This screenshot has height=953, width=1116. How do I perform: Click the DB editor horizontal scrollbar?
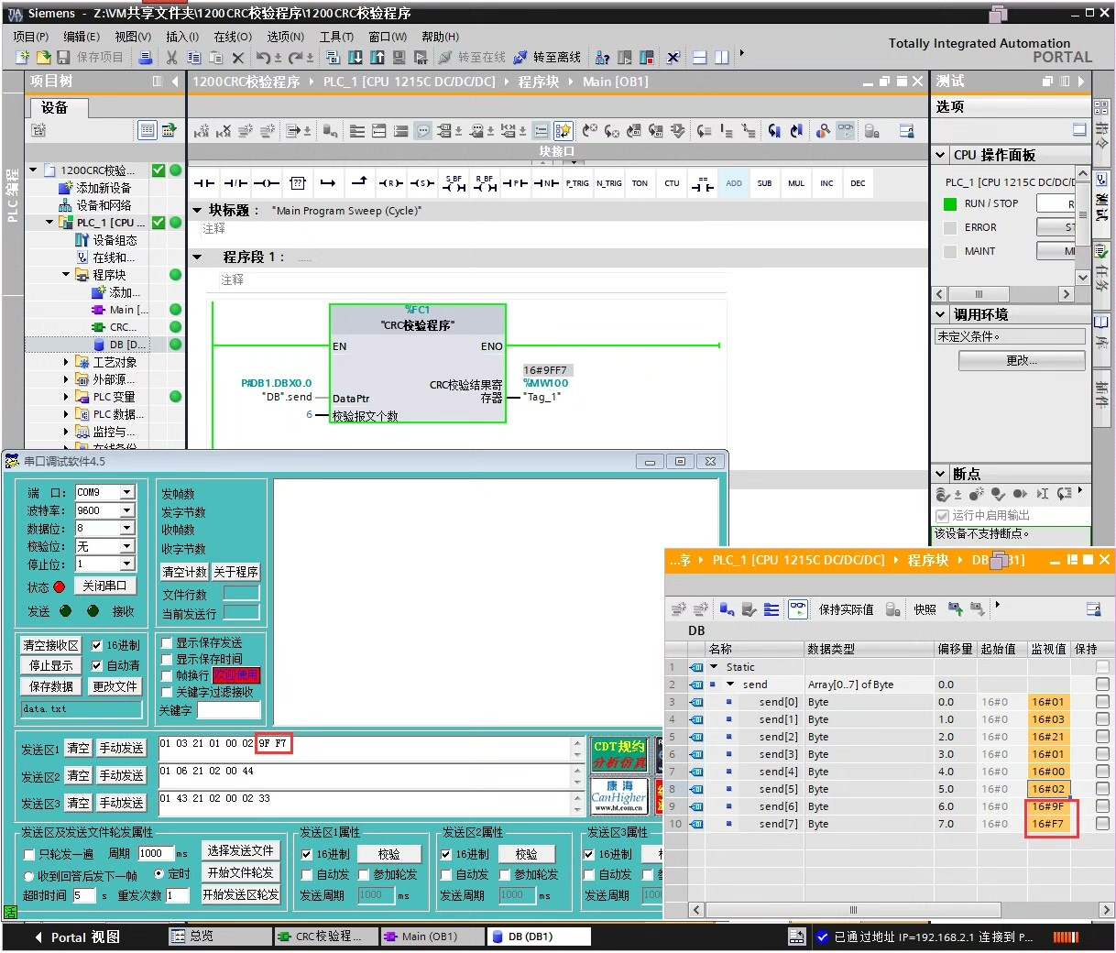tap(854, 910)
